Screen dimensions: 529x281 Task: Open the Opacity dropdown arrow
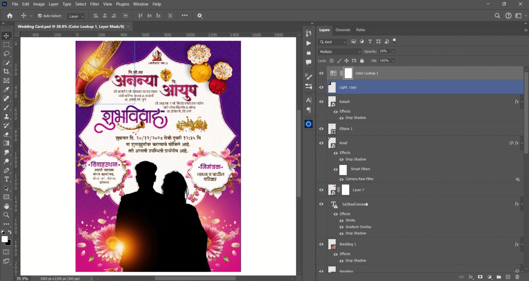pos(393,51)
